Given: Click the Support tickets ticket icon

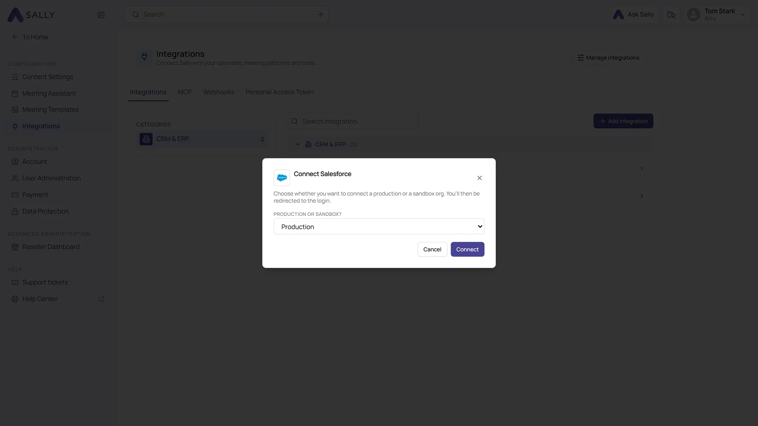Looking at the screenshot, I should click(15, 282).
